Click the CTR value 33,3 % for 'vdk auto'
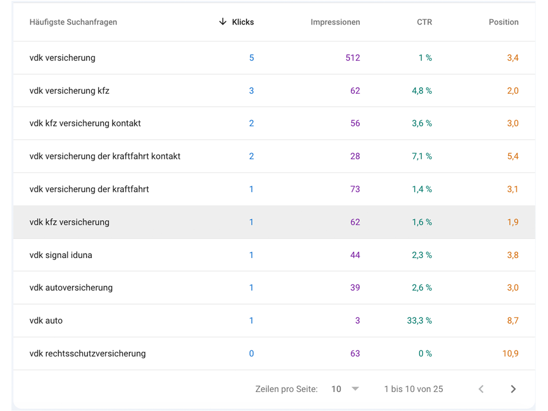The image size is (548, 411). point(421,321)
